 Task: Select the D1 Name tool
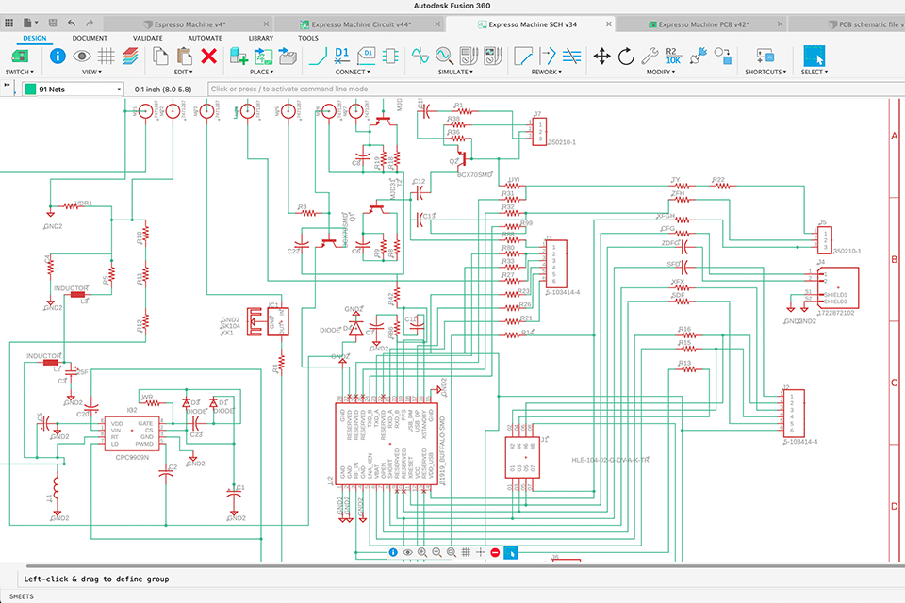coord(341,56)
